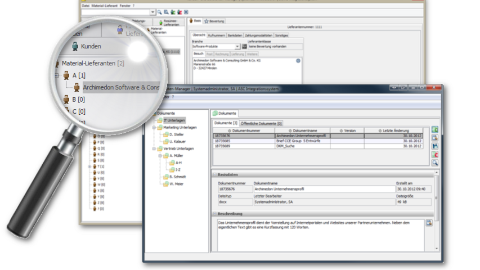
Task: Switch to Öffentliche Dokumente [0] tab
Action: tap(261, 124)
